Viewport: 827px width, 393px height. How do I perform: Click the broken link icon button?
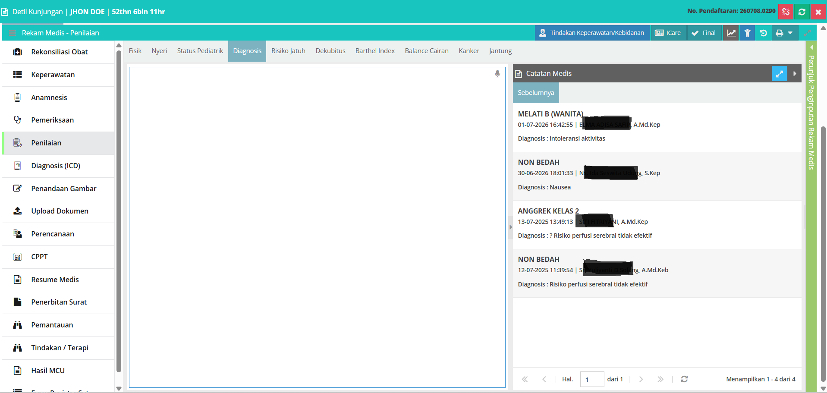pyautogui.click(x=786, y=12)
